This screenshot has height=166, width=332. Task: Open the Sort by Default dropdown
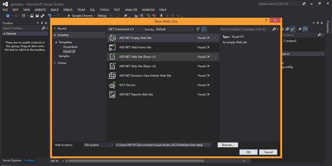(175, 29)
